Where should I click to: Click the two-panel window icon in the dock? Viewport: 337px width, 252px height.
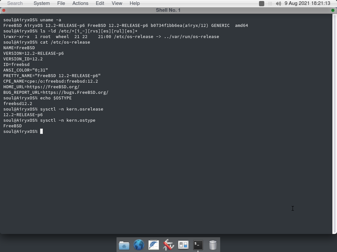183,245
